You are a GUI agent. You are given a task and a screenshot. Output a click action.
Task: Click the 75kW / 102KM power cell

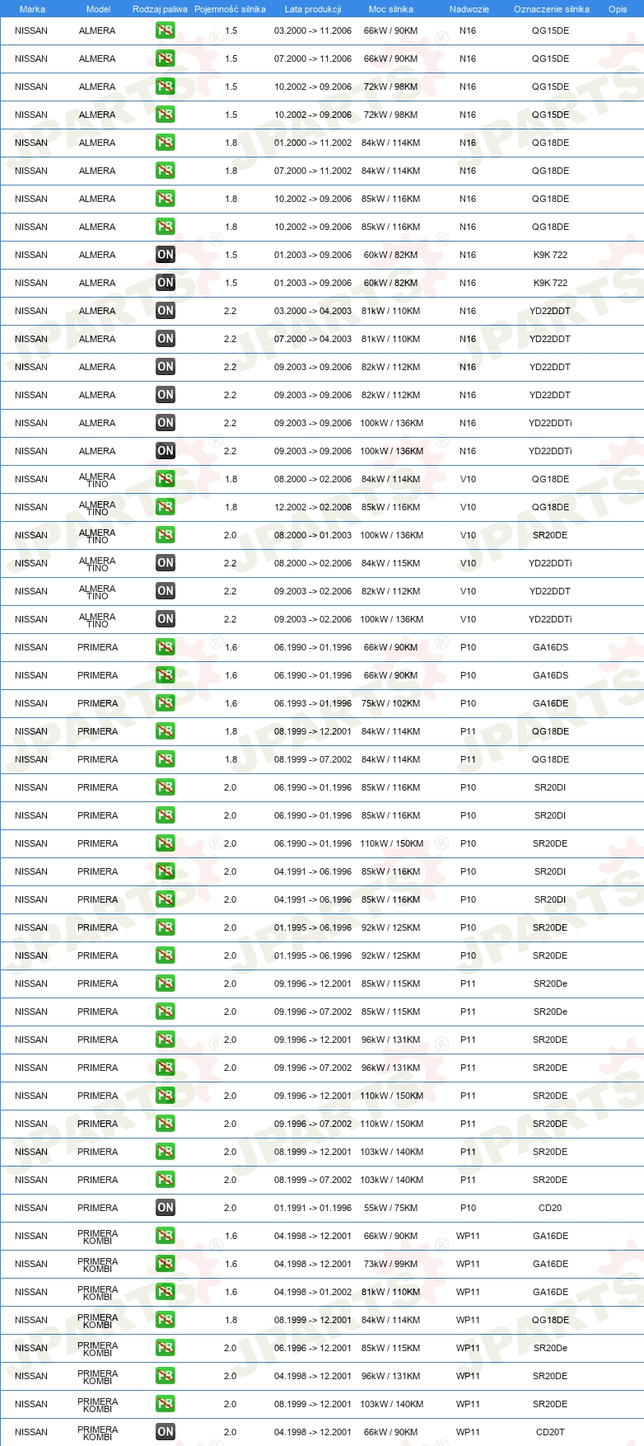click(391, 703)
